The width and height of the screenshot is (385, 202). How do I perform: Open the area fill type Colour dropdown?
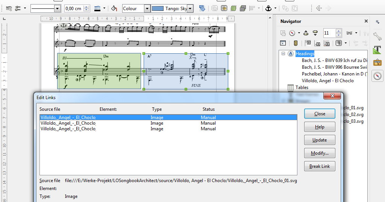147,9
